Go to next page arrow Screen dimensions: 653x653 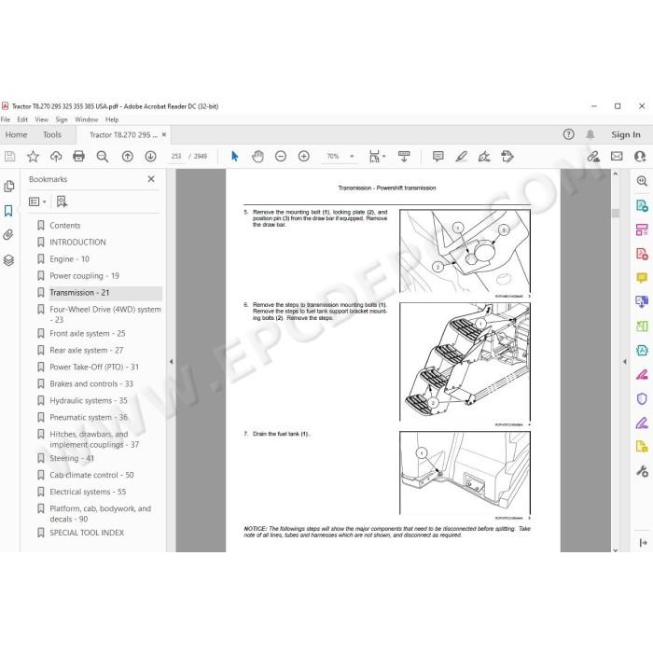tap(150, 157)
